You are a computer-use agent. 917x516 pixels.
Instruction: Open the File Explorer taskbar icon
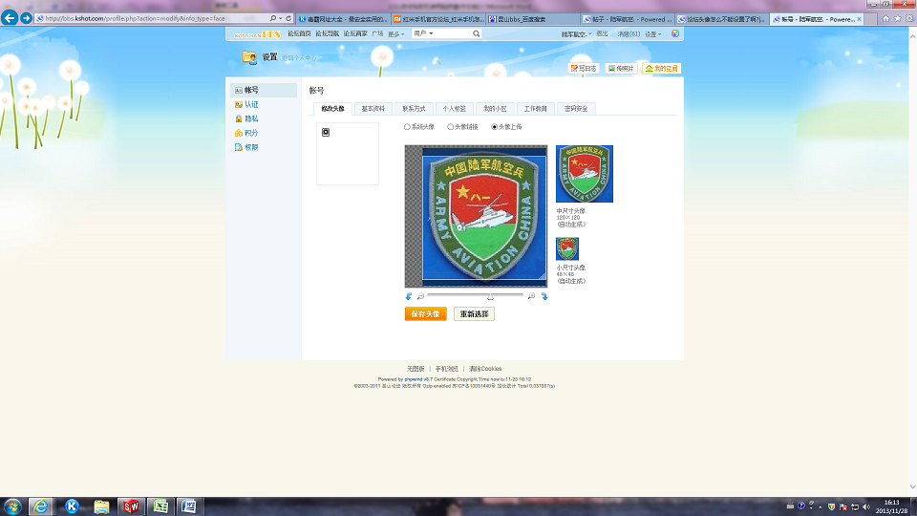(101, 506)
